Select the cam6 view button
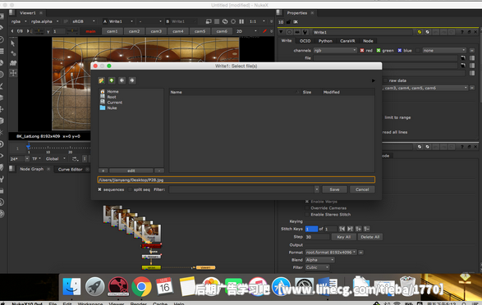Image resolution: width=482 pixels, height=305 pixels. pyautogui.click(x=222, y=31)
